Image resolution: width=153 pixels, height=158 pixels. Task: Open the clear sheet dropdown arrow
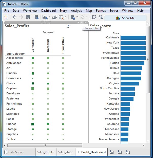[x=65, y=17]
